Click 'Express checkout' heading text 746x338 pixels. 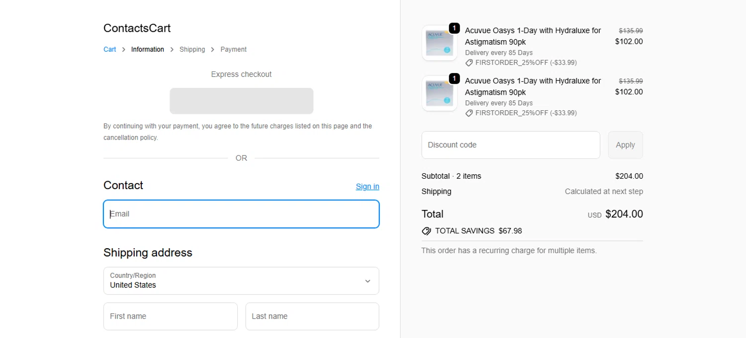click(241, 74)
